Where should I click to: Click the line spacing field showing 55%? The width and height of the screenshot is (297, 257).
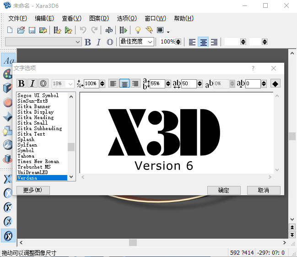tap(157, 84)
